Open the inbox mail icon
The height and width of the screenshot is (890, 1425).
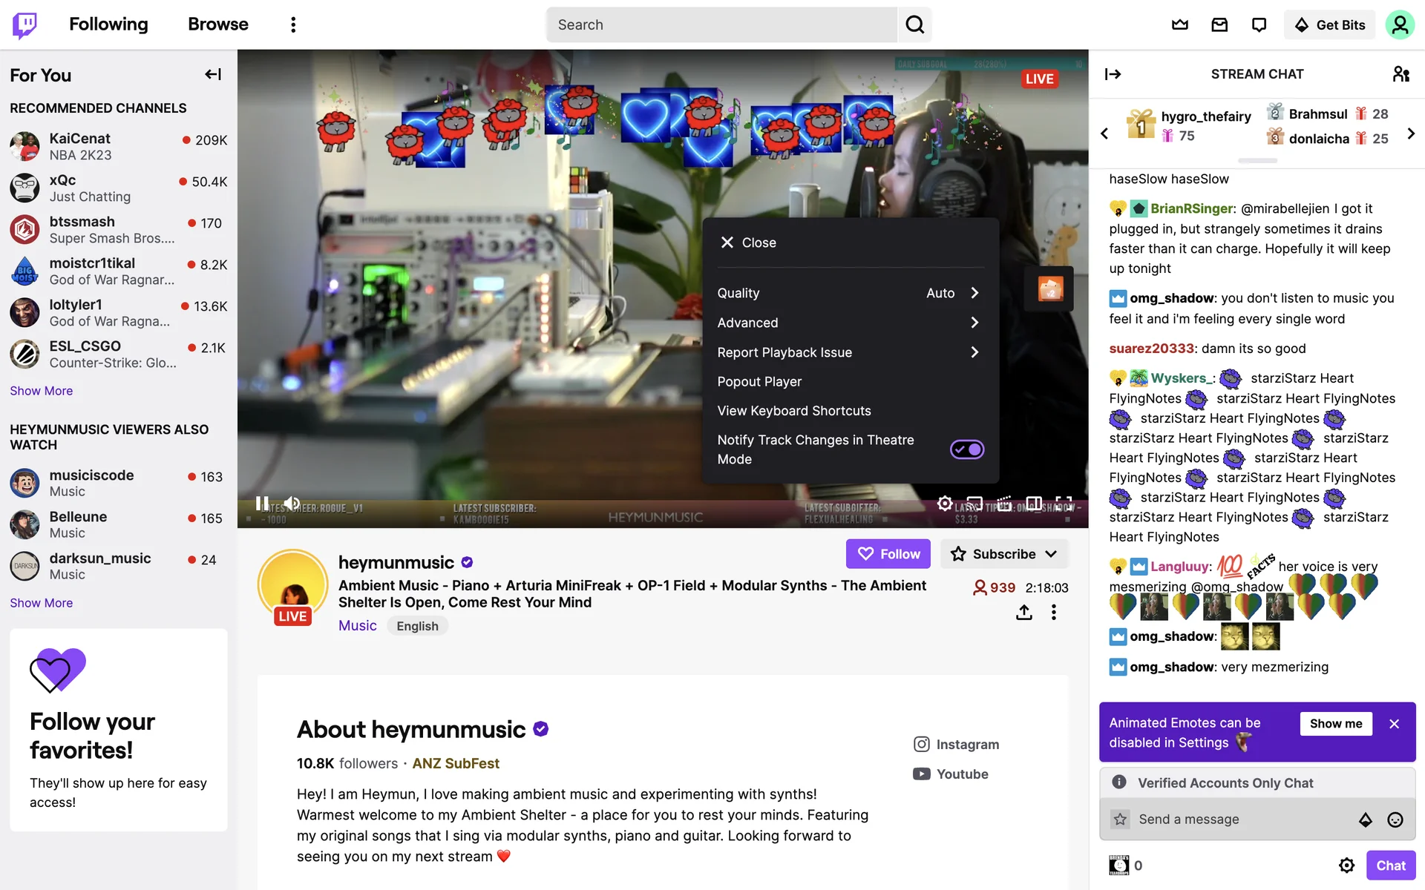coord(1219,24)
